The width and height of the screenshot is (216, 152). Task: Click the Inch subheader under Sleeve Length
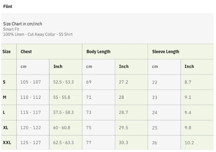[x=189, y=67]
